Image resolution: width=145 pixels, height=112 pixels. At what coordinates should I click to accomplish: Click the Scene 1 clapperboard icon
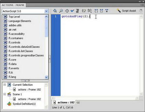pyautogui.click(x=9, y=94)
